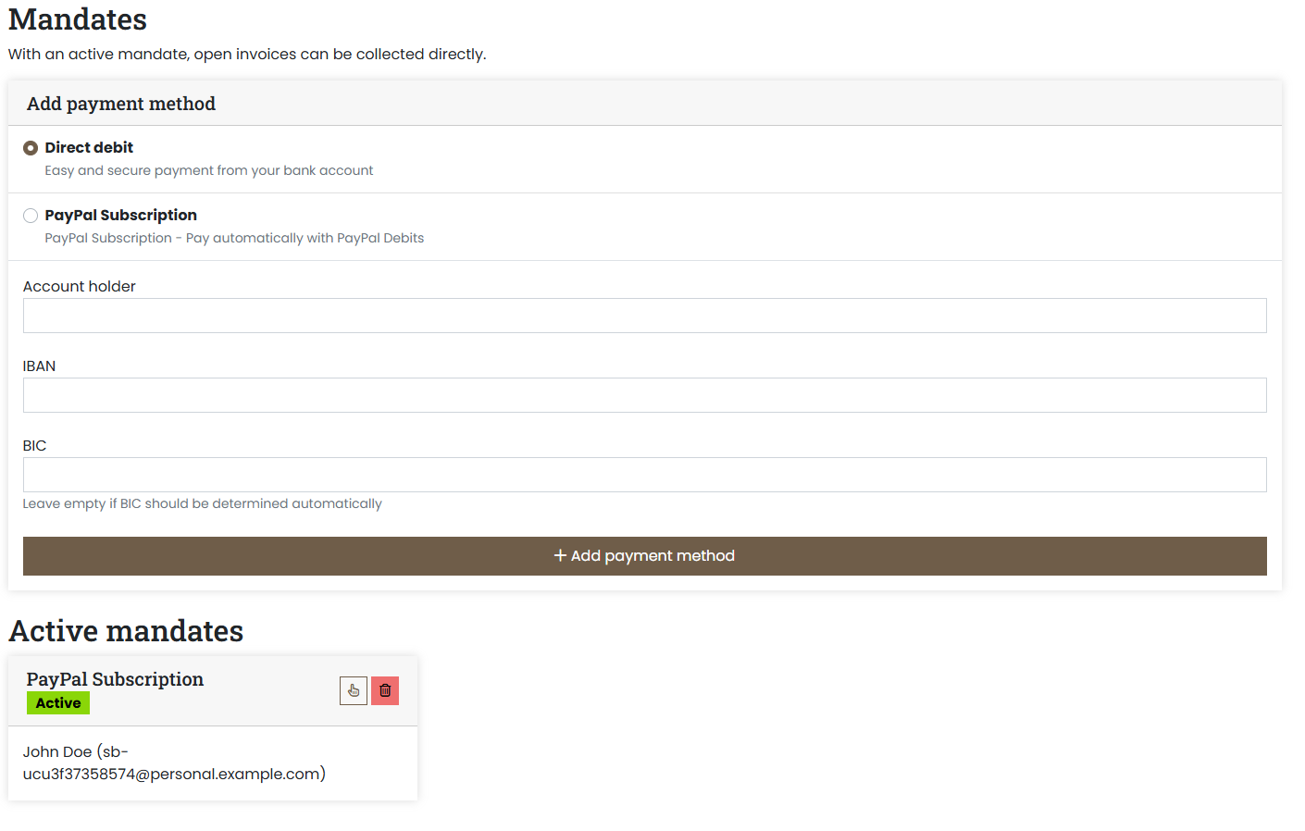Click the plus icon on Add payment method button
Screen dimensions: 1305x831
[x=559, y=555]
